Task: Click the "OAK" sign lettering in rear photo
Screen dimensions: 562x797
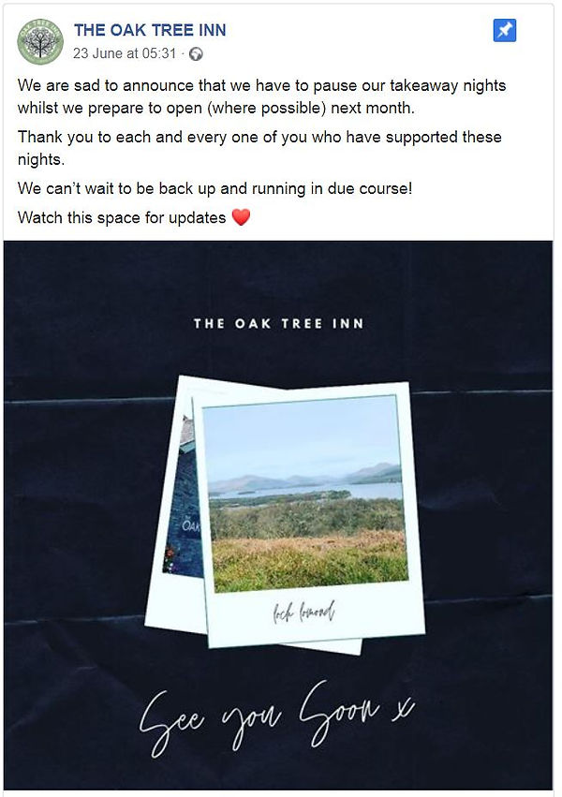Action: point(190,525)
